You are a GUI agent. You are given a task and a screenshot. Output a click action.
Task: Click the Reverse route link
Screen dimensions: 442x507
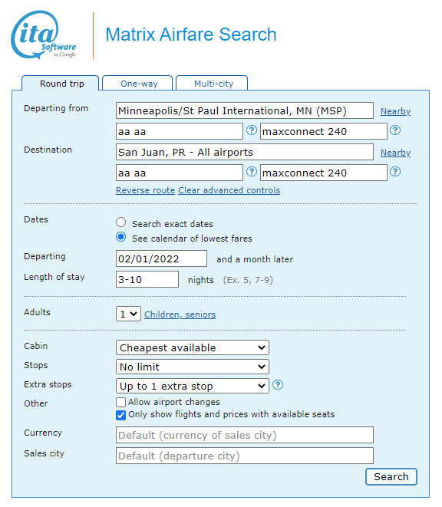click(145, 190)
